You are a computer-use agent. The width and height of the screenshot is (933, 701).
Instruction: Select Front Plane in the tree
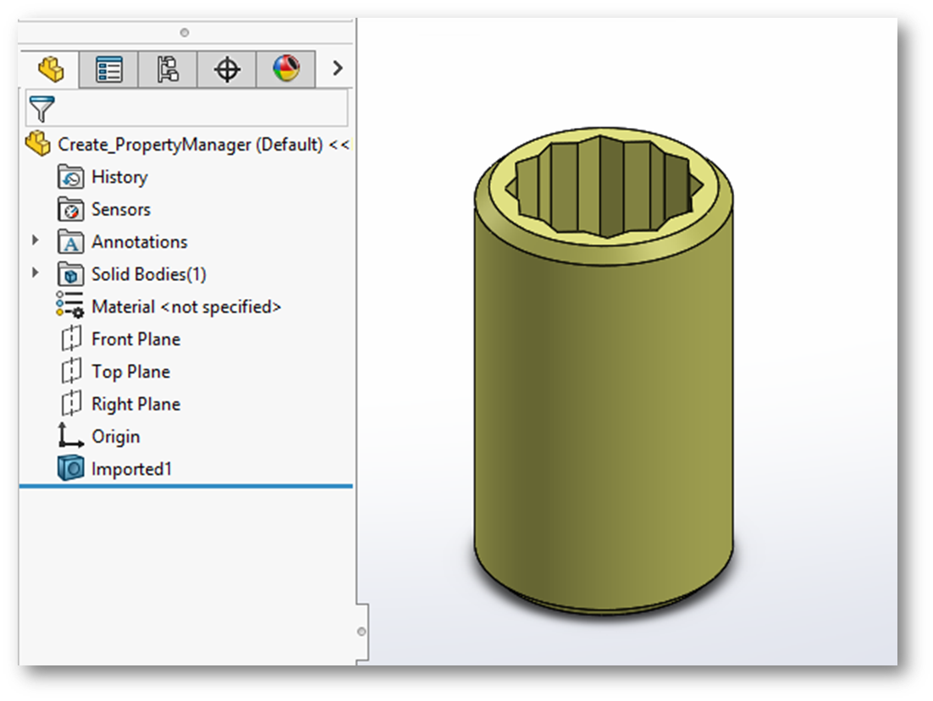coord(135,339)
